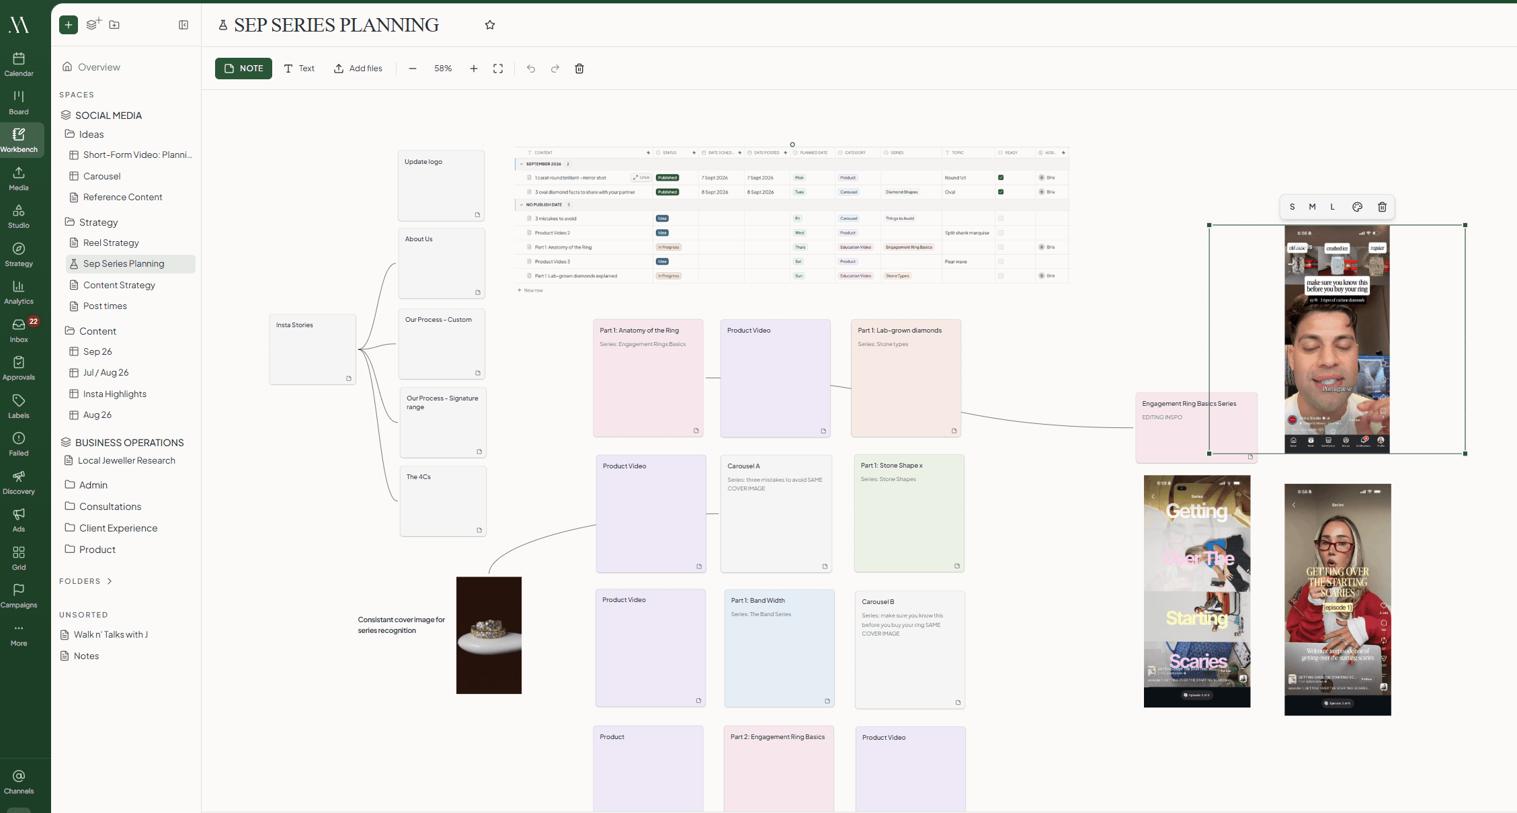
Task: Check Ready for Lab-grown diamonds explained row
Action: [x=1001, y=275]
